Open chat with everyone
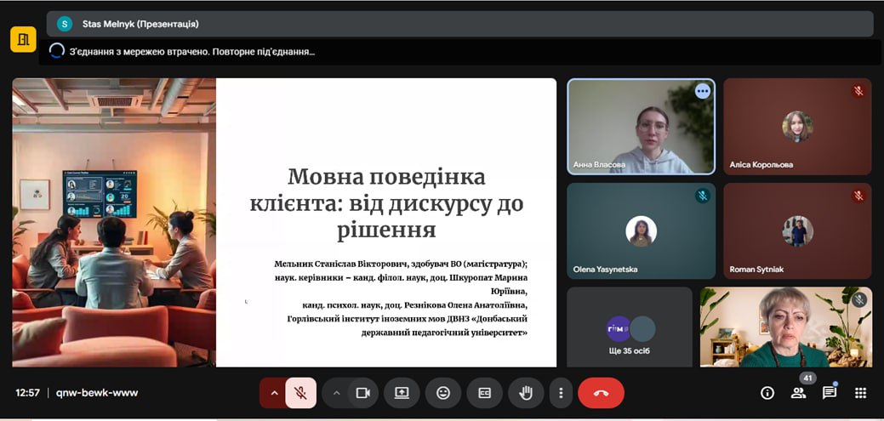Image resolution: width=884 pixels, height=421 pixels. pos(829,393)
